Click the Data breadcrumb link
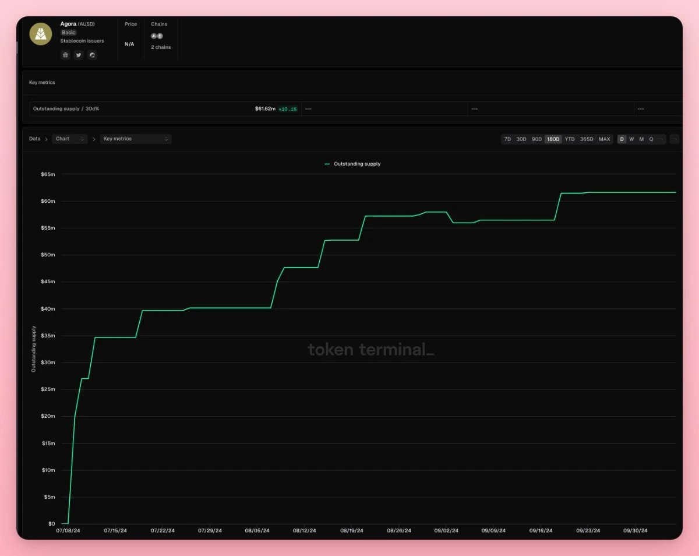The width and height of the screenshot is (699, 556). pos(35,139)
